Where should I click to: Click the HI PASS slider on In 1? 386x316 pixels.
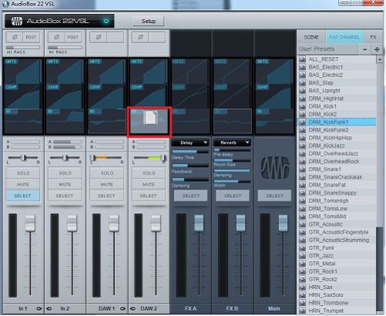click(x=23, y=48)
